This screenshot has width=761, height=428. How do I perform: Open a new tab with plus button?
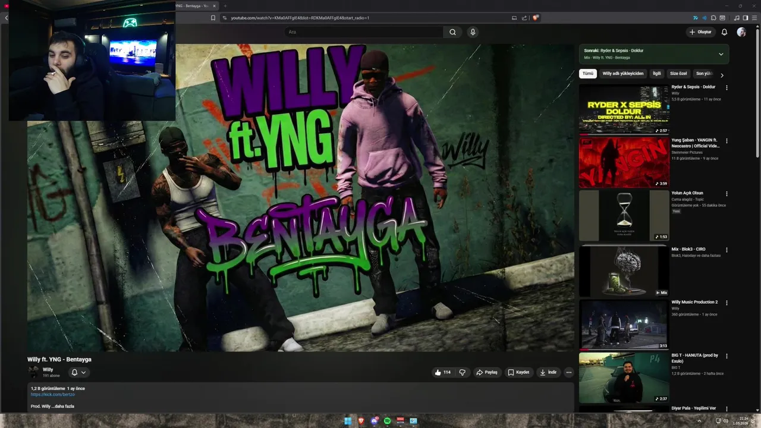tap(225, 6)
